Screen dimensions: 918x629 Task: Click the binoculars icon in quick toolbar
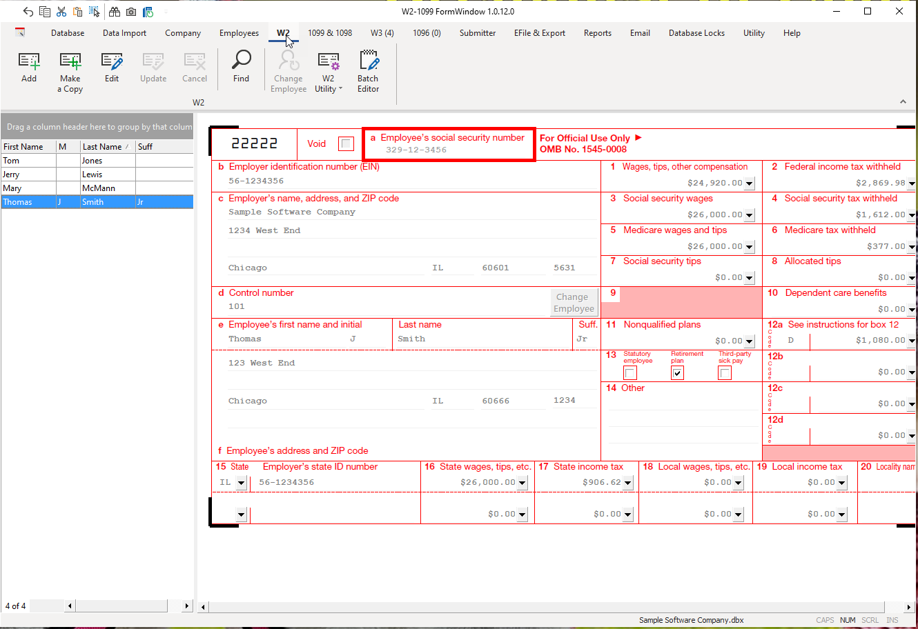pos(115,12)
